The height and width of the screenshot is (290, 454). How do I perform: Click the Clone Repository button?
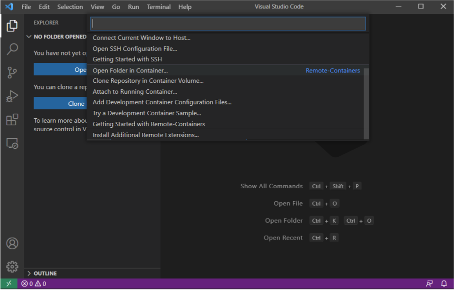click(x=60, y=103)
